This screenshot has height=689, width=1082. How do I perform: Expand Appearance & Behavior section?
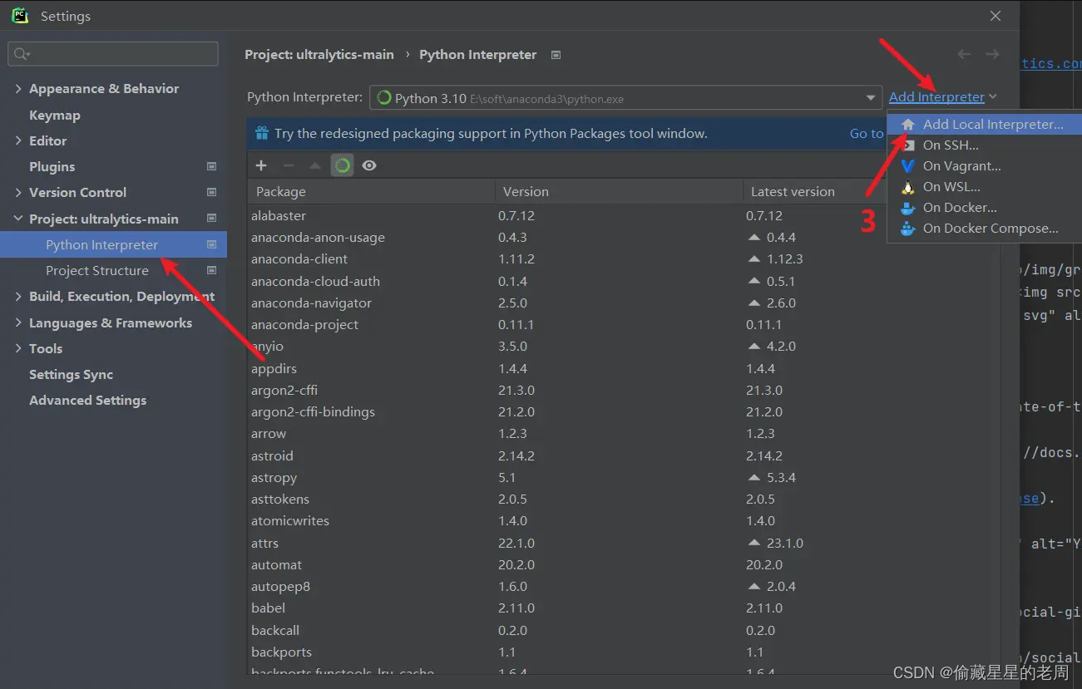[x=18, y=88]
